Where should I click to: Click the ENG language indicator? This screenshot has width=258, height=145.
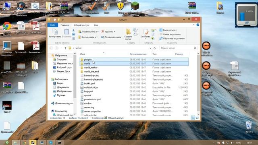(238, 143)
